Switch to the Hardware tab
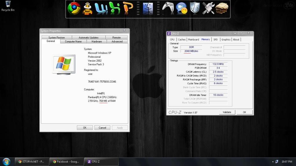The height and width of the screenshot is (166, 296). tap(97, 42)
